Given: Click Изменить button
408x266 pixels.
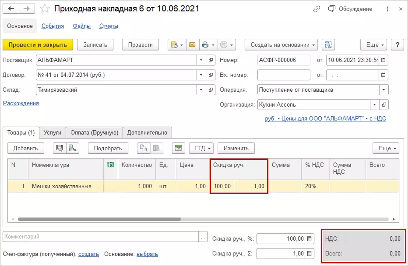Looking at the screenshot, I should coord(236,148).
